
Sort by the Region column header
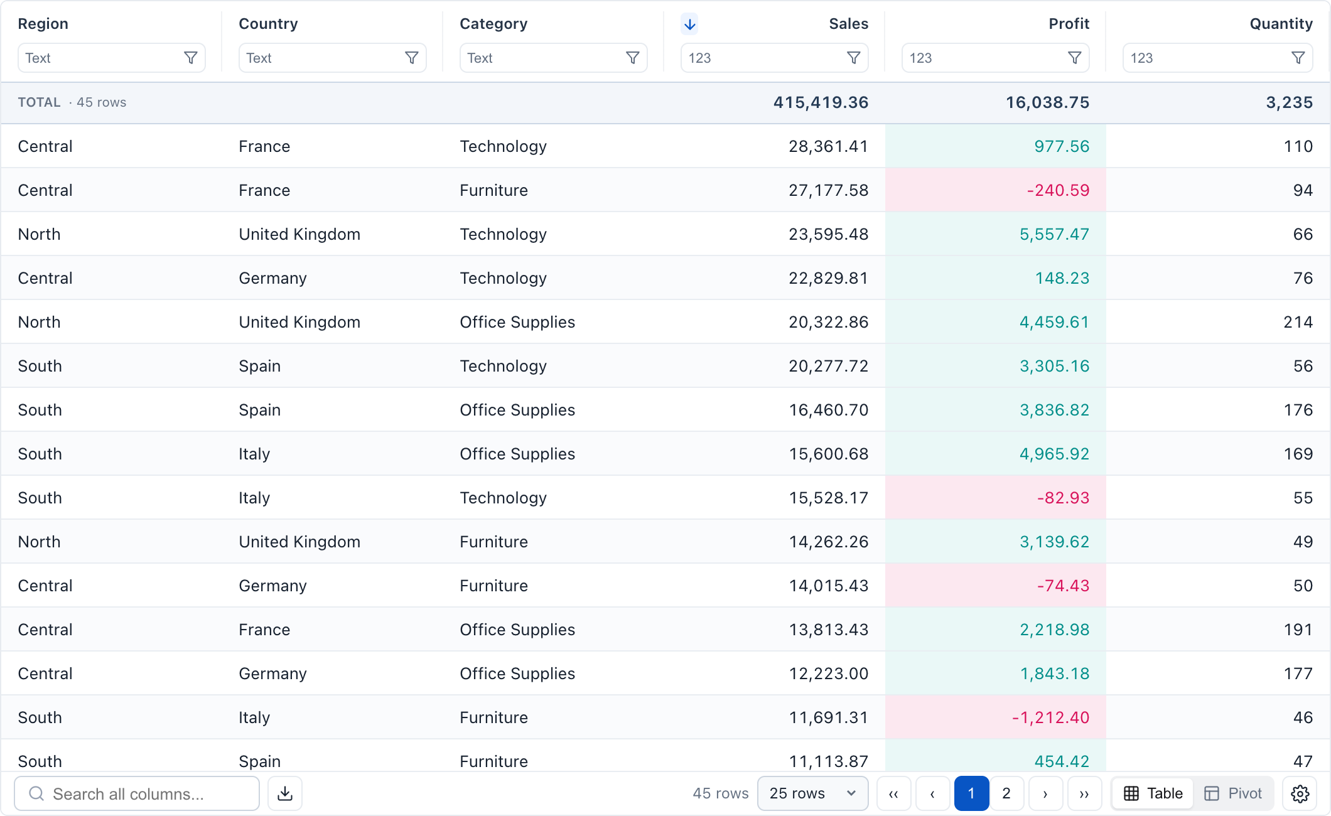(x=43, y=24)
